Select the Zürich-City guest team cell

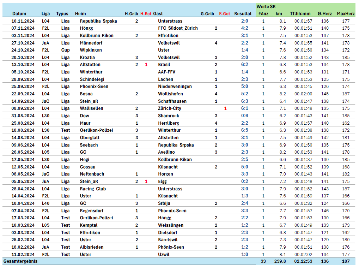(x=170, y=108)
